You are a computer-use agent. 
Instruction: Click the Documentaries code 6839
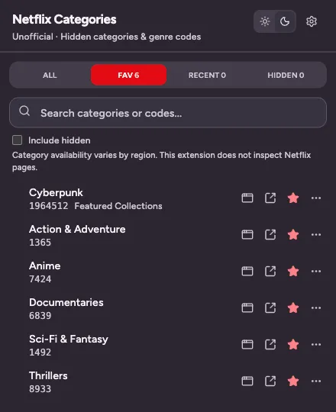tap(40, 316)
